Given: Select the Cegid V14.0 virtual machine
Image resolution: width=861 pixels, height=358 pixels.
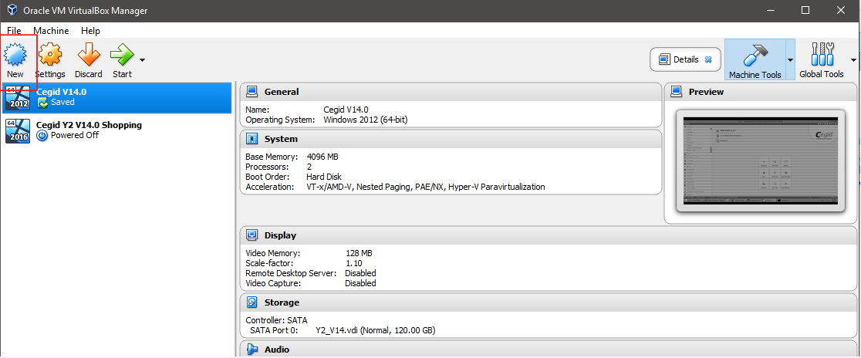Looking at the screenshot, I should coord(116,98).
